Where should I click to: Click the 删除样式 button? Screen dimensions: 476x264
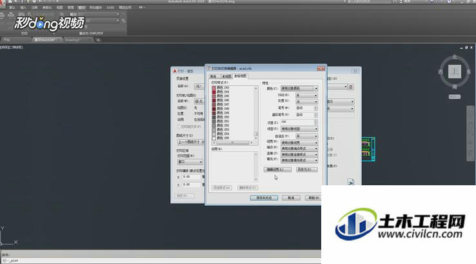tap(248, 188)
